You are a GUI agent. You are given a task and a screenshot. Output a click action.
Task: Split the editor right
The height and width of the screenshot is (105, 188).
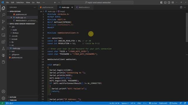click(181, 7)
